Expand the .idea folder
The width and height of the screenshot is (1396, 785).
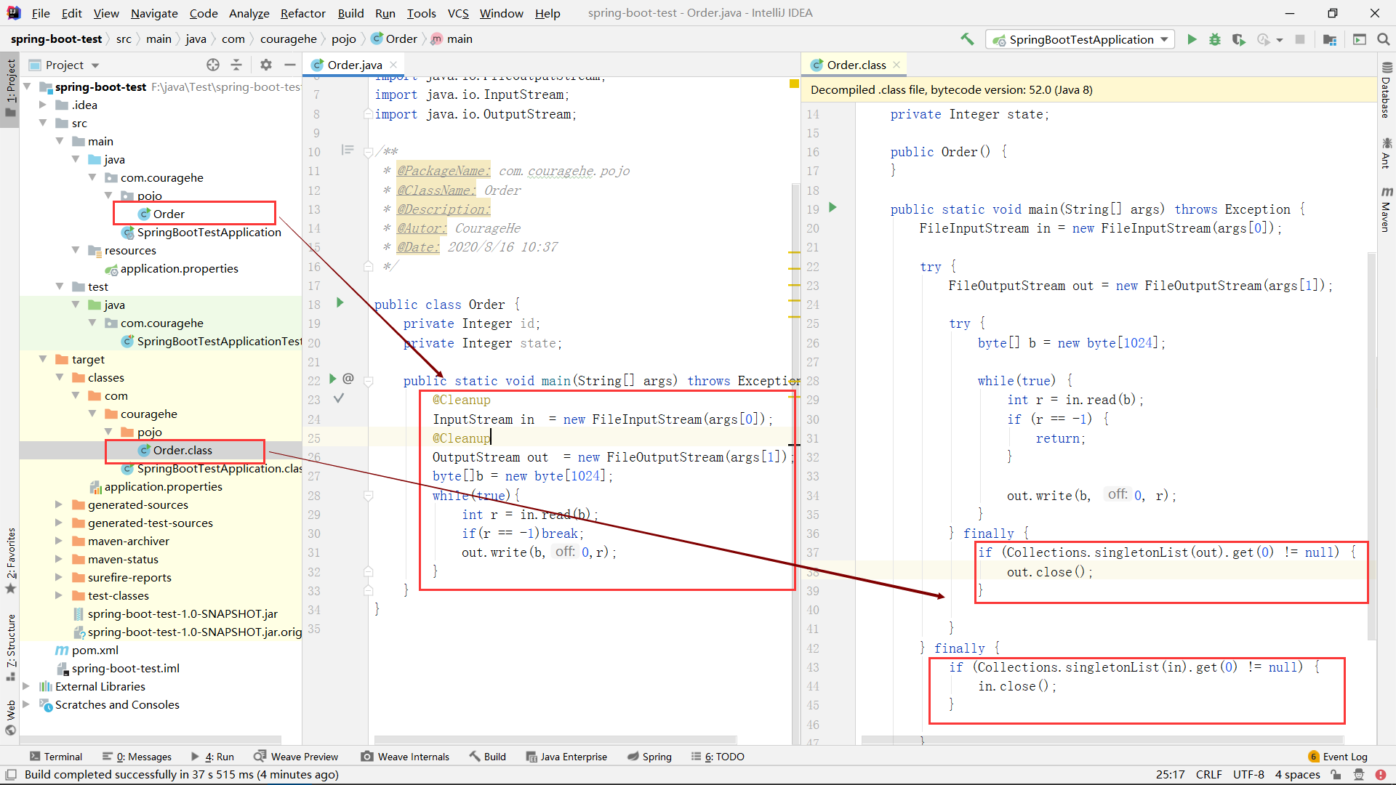point(44,105)
